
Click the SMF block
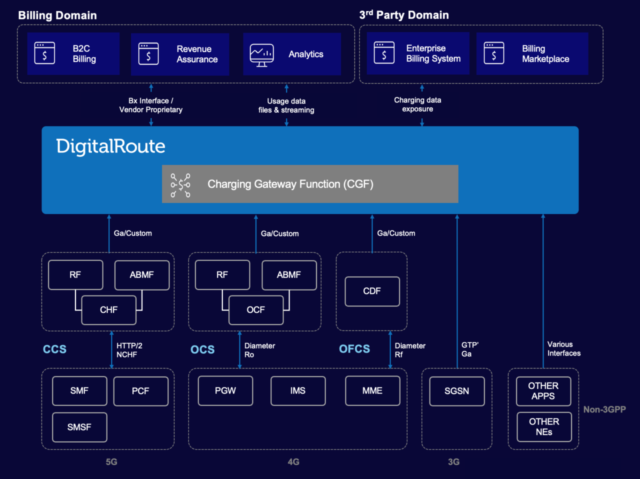(x=79, y=390)
